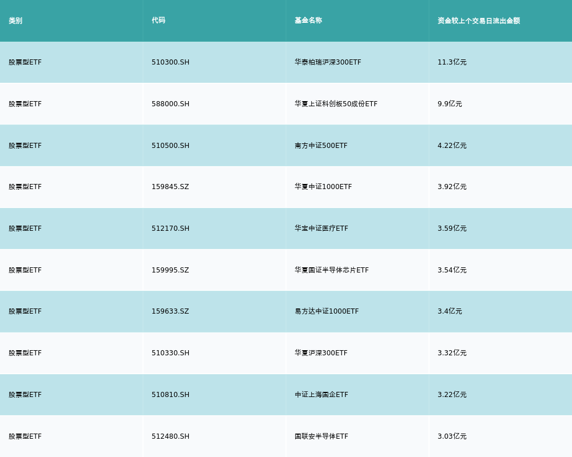Select fund code 510300.SH

[170, 62]
